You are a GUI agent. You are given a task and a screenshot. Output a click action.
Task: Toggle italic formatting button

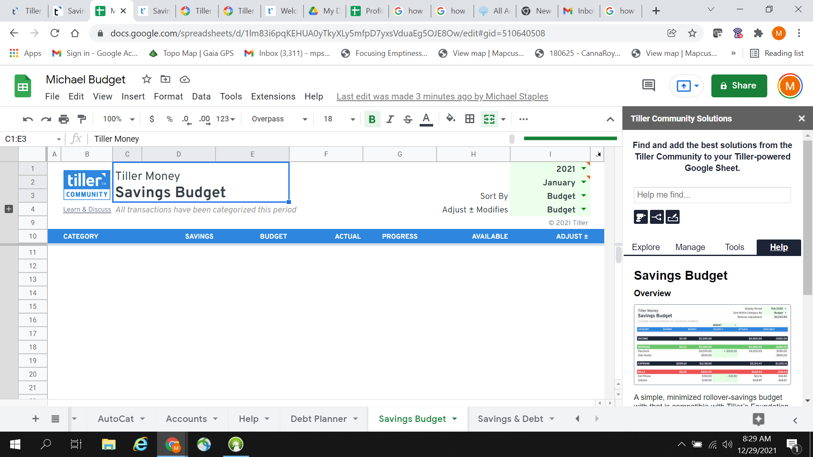390,119
